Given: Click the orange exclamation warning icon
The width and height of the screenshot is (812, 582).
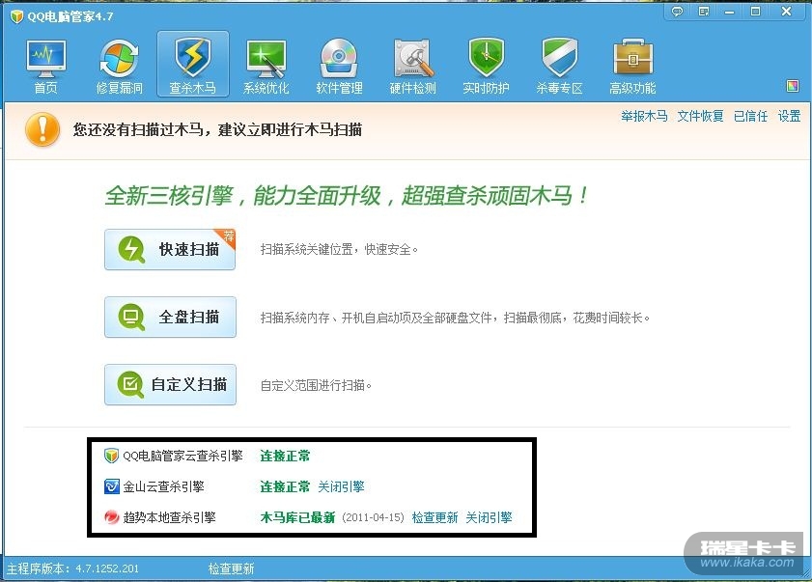Looking at the screenshot, I should (x=42, y=129).
